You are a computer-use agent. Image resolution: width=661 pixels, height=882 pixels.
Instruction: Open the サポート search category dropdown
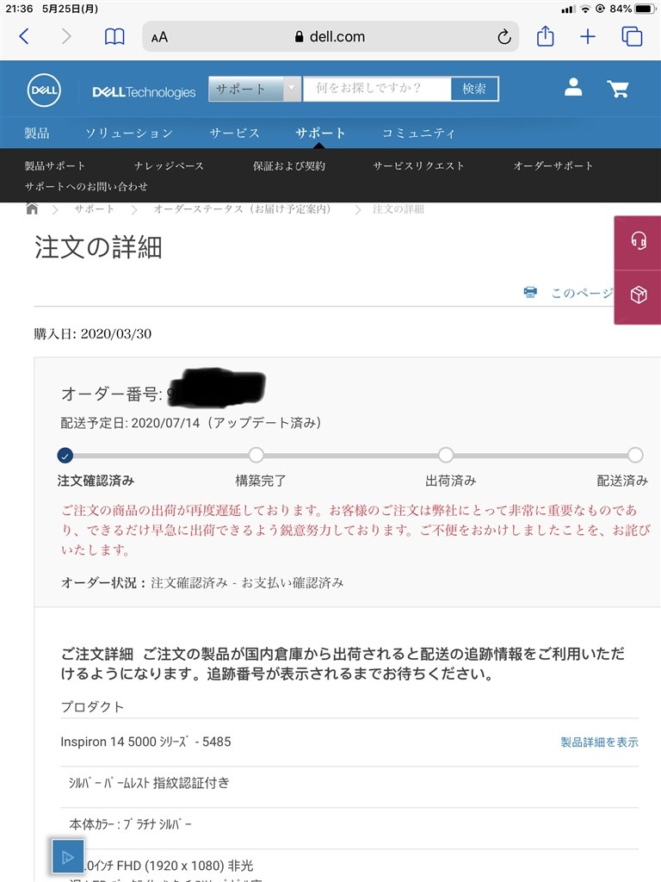click(x=254, y=89)
